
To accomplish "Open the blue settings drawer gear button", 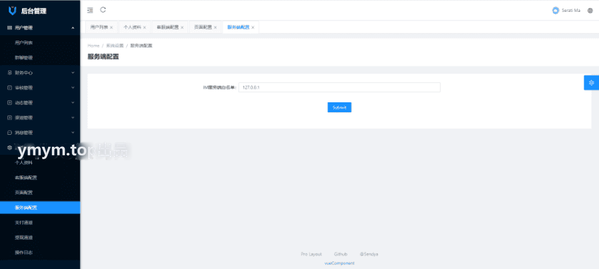I will pyautogui.click(x=592, y=82).
